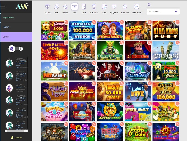Open the Presto! game
Screen dimensions: 187x141
click(x=110, y=71)
